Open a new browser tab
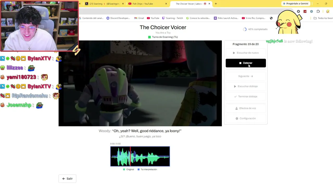 [216, 4]
